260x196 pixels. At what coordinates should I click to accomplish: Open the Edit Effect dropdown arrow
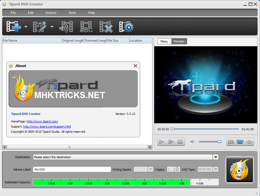tap(52, 27)
